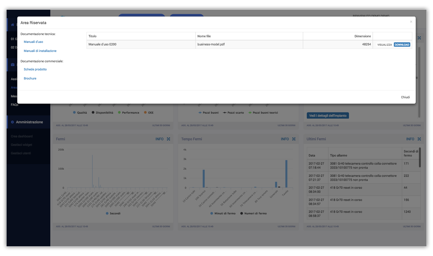Screen dimensions: 433x256
Task: Open INFO for the Tempo Fermi widget
Action: click(x=285, y=139)
